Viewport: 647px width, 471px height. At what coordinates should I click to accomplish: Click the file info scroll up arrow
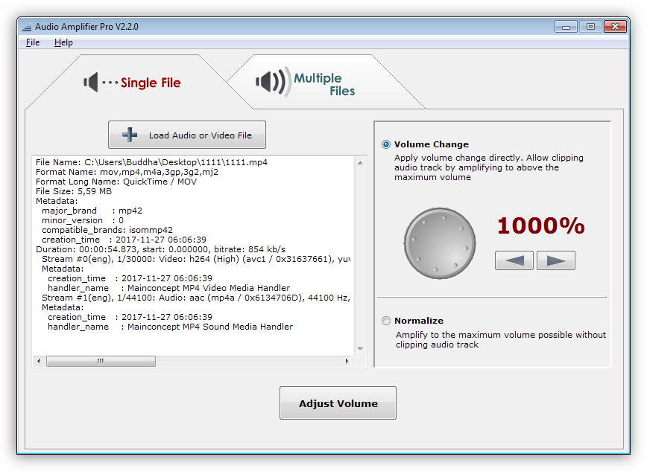click(x=361, y=162)
